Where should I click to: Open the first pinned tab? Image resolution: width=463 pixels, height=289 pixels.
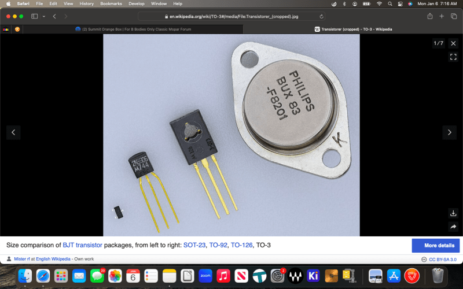6,29
